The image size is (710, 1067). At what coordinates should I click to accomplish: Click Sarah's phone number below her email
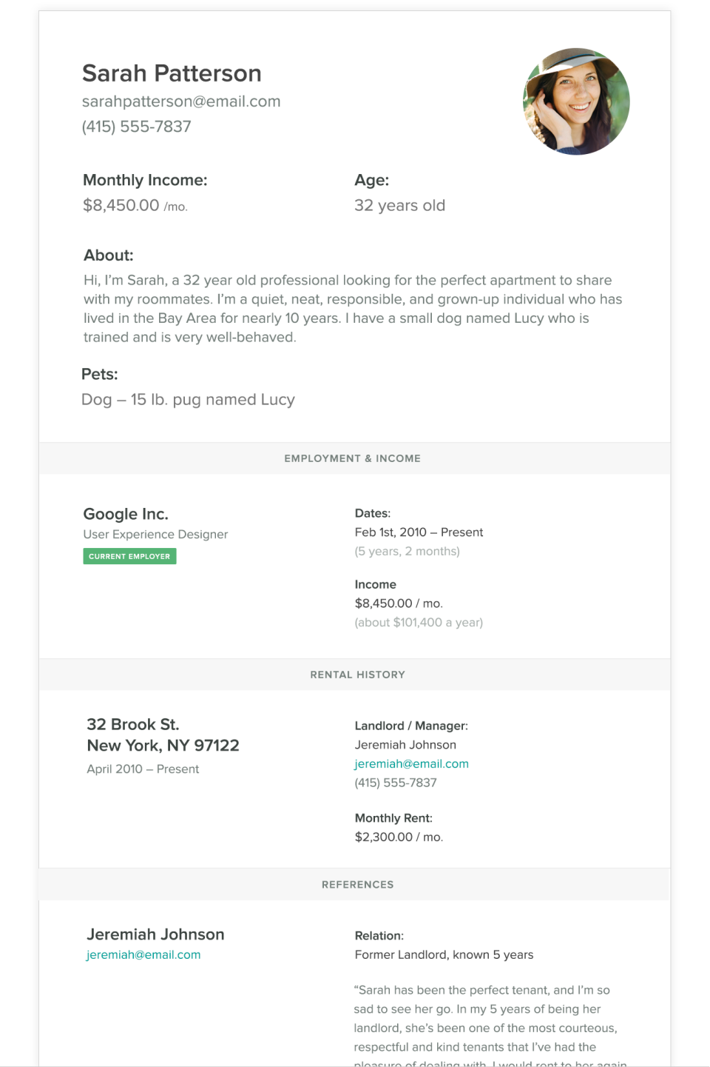tap(136, 127)
